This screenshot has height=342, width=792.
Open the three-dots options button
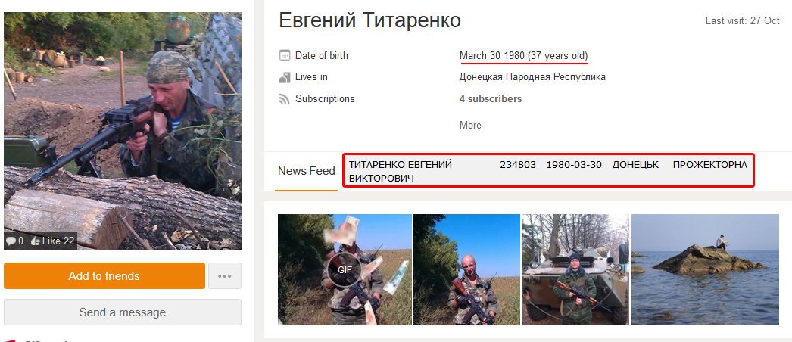coord(224,276)
